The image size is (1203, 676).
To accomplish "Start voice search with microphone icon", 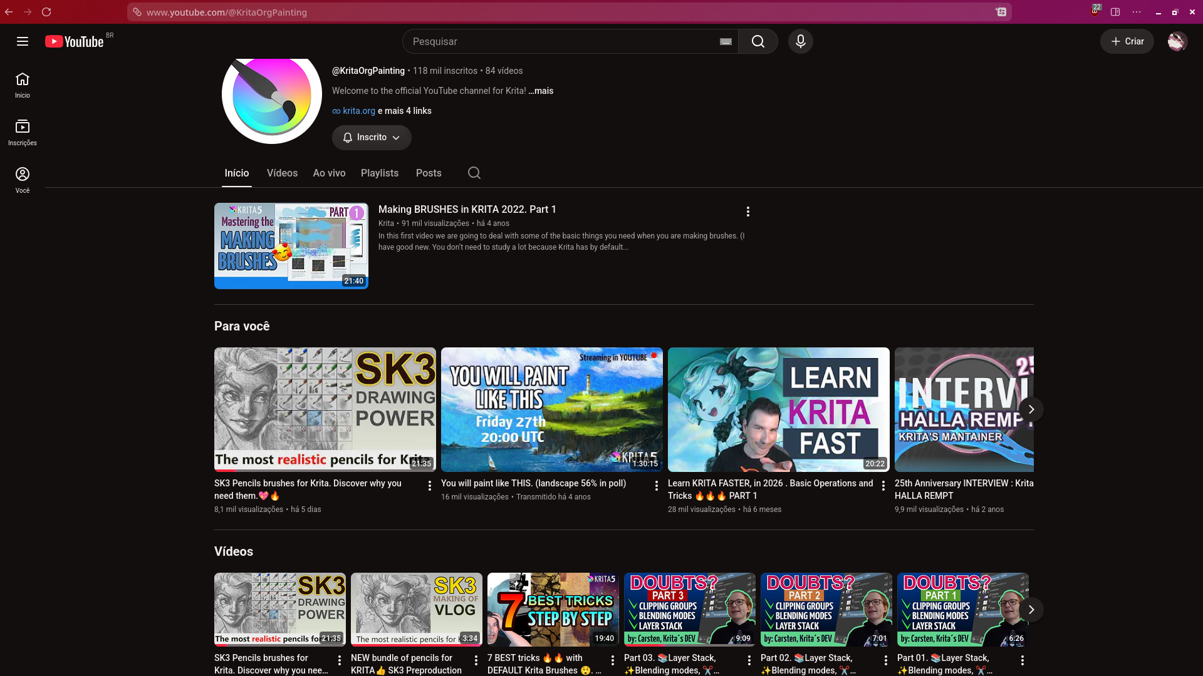I will pos(800,41).
